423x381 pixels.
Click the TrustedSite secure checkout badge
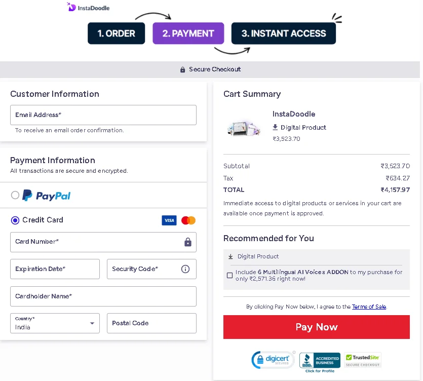point(363,360)
